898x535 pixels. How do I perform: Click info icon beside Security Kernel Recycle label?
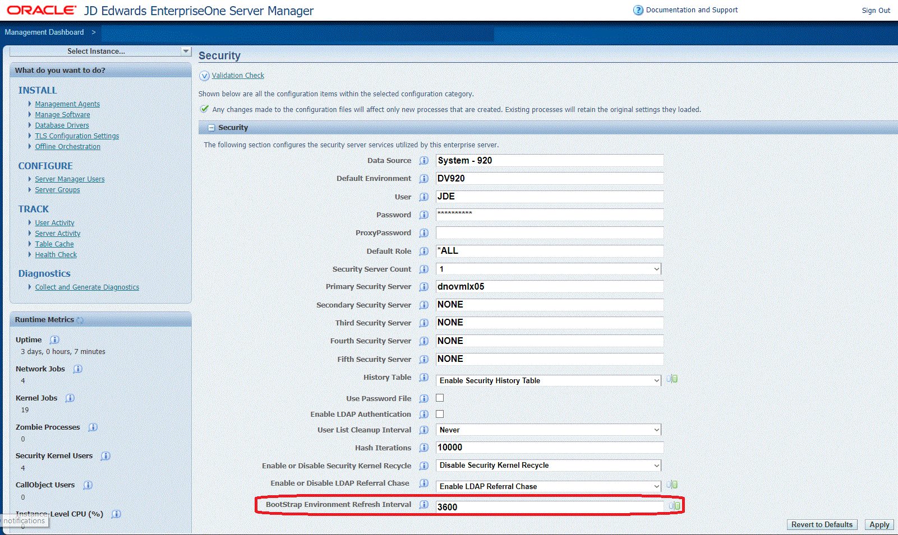(424, 466)
